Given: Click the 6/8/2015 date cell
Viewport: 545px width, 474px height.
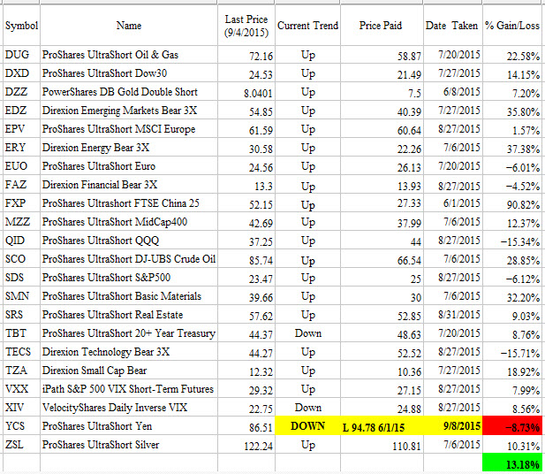Looking at the screenshot, I should click(x=452, y=92).
